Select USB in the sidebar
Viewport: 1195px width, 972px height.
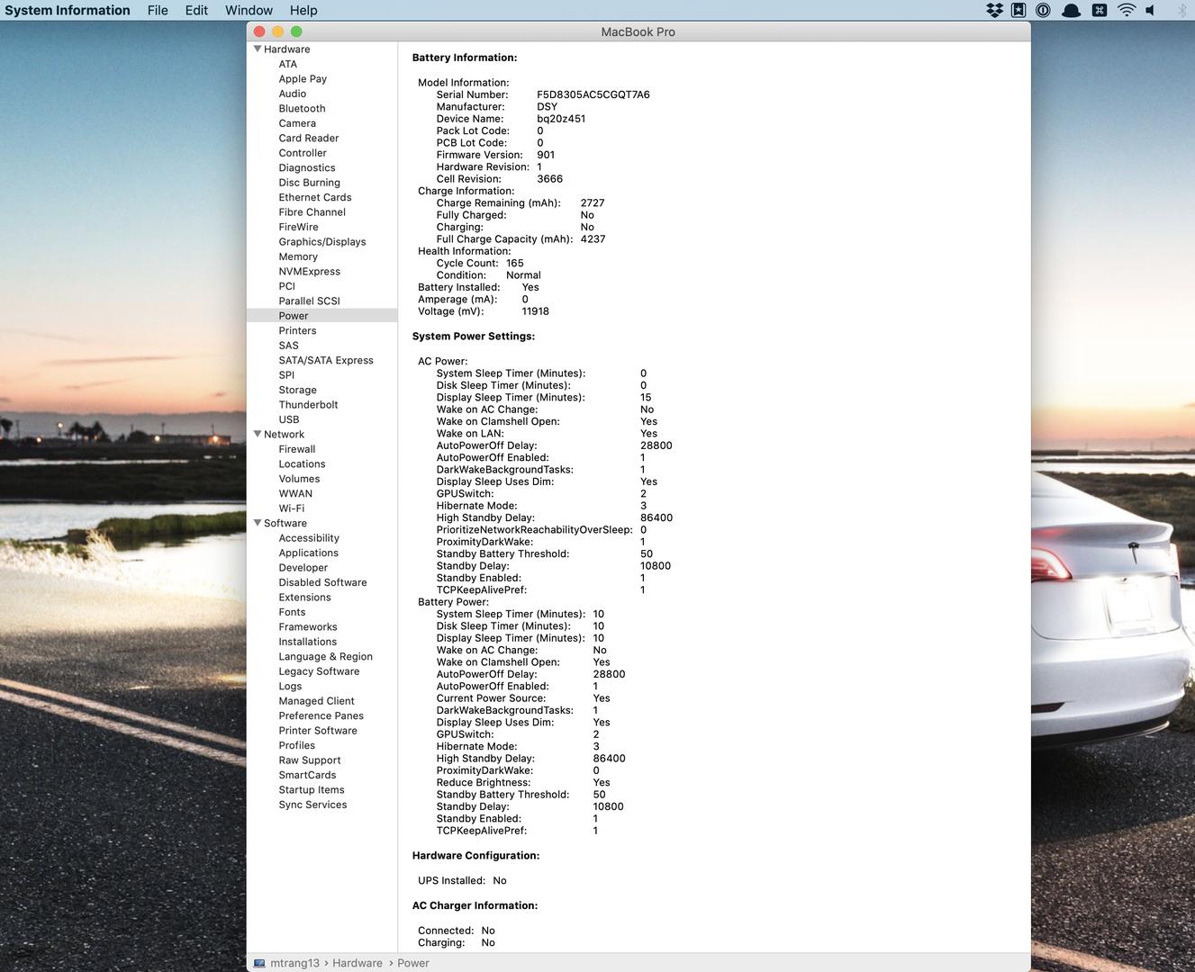coord(289,420)
